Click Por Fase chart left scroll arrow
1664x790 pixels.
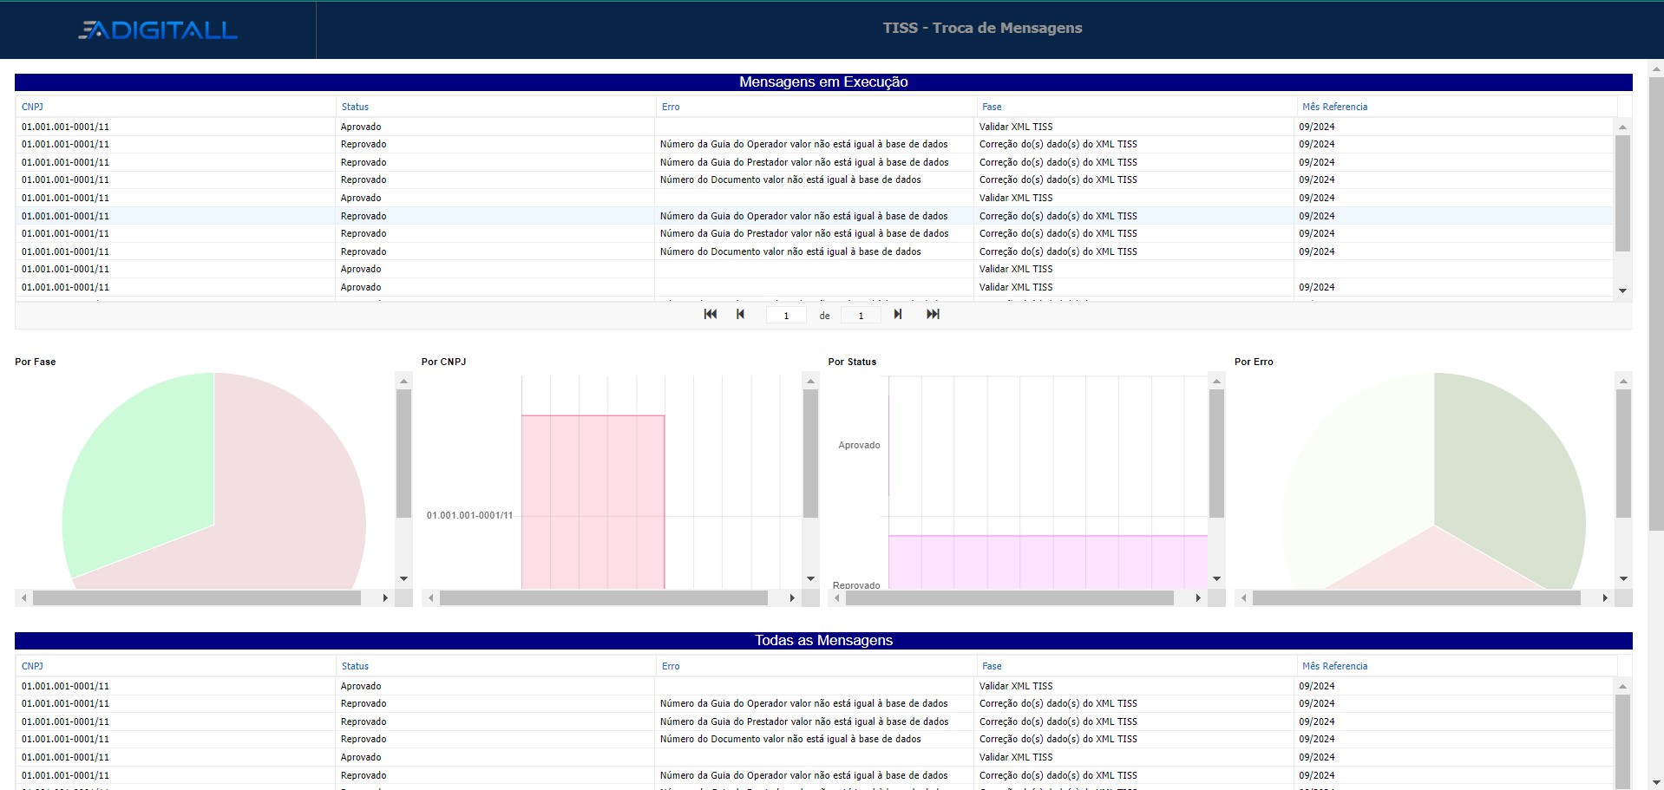24,597
